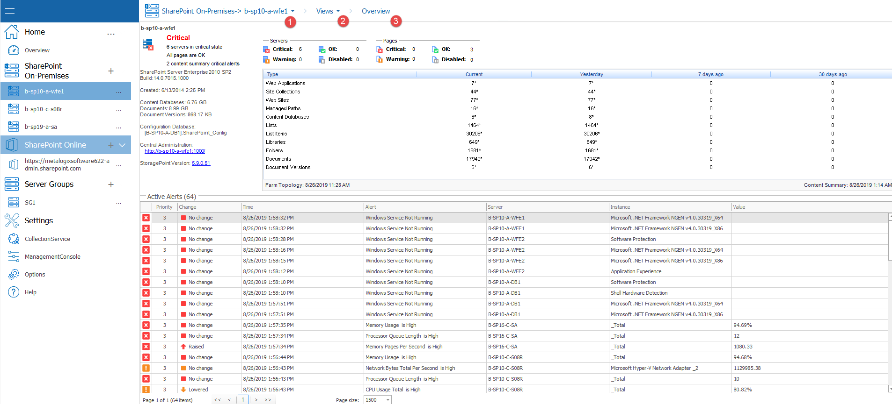The width and height of the screenshot is (892, 404).
Task: Open CollectionService via its icon
Action: 14,239
